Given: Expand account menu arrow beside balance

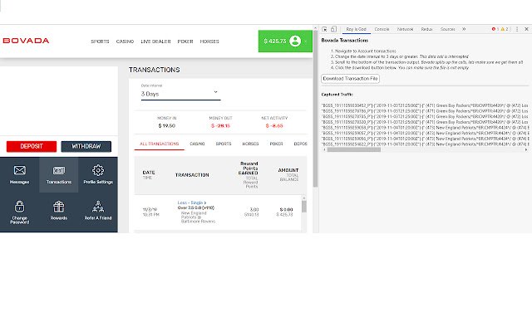Looking at the screenshot, I should click(x=305, y=41).
